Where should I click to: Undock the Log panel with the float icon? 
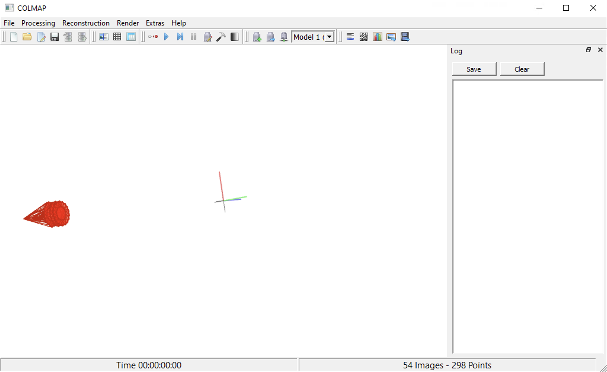pos(588,50)
